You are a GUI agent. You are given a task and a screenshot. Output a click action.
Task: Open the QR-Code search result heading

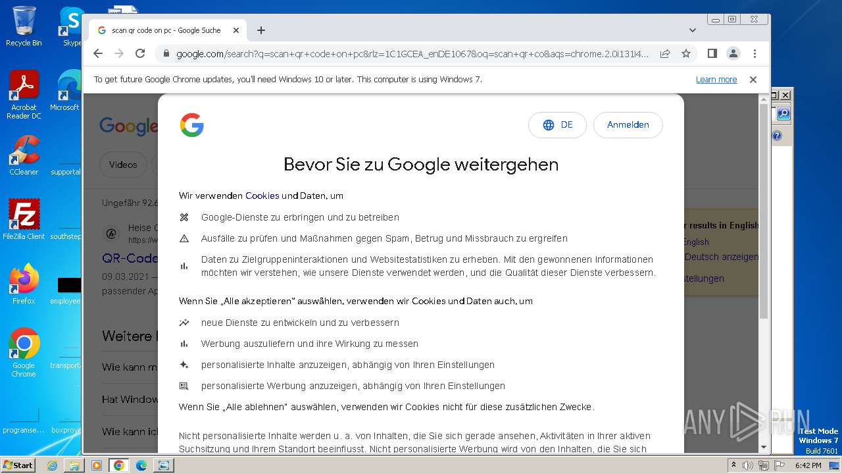130,257
